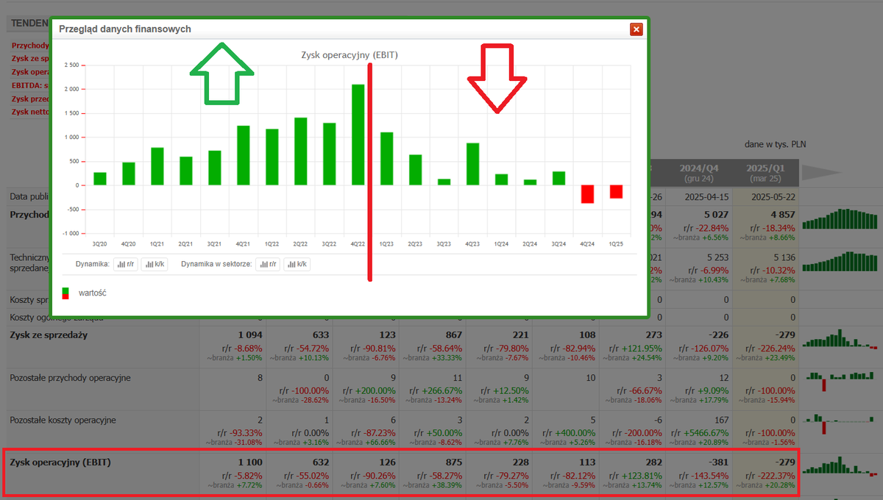Image resolution: width=883 pixels, height=500 pixels.
Task: Click the dane w tys. PLN label
Action: coord(776,145)
